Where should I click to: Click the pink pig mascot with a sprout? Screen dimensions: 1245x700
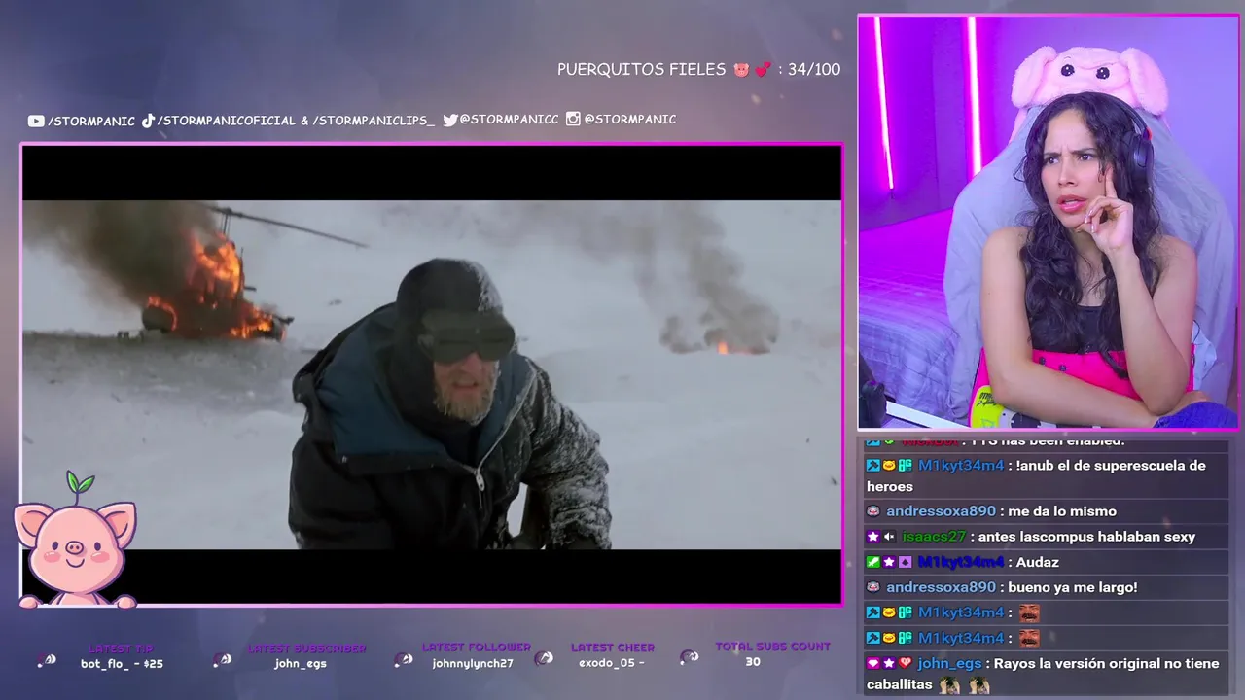tap(75, 541)
